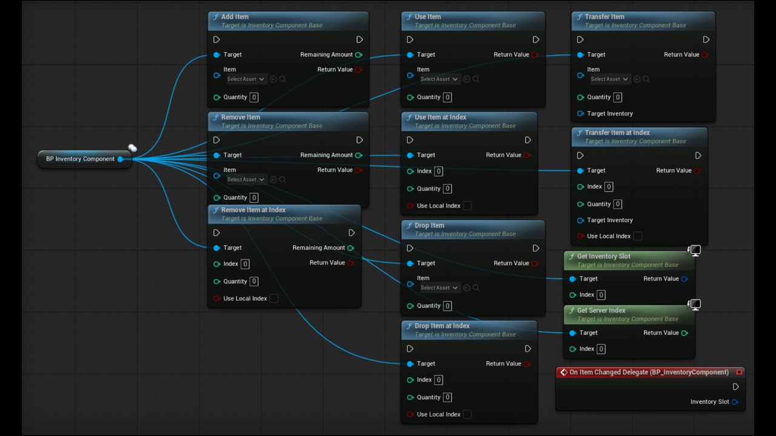The width and height of the screenshot is (776, 436).
Task: Click Quantity value field in Remove Item node
Action: click(254, 197)
